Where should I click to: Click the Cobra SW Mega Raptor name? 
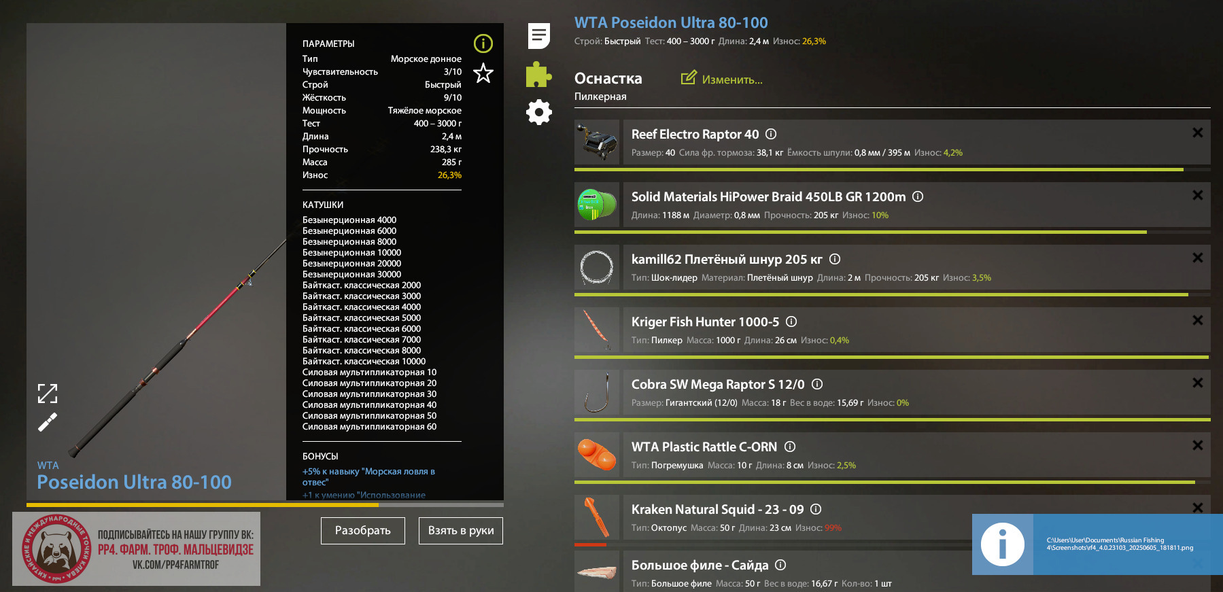(x=718, y=384)
